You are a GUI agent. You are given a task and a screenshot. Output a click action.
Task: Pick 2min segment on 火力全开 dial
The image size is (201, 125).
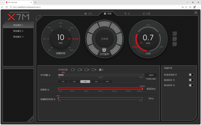(104, 24)
